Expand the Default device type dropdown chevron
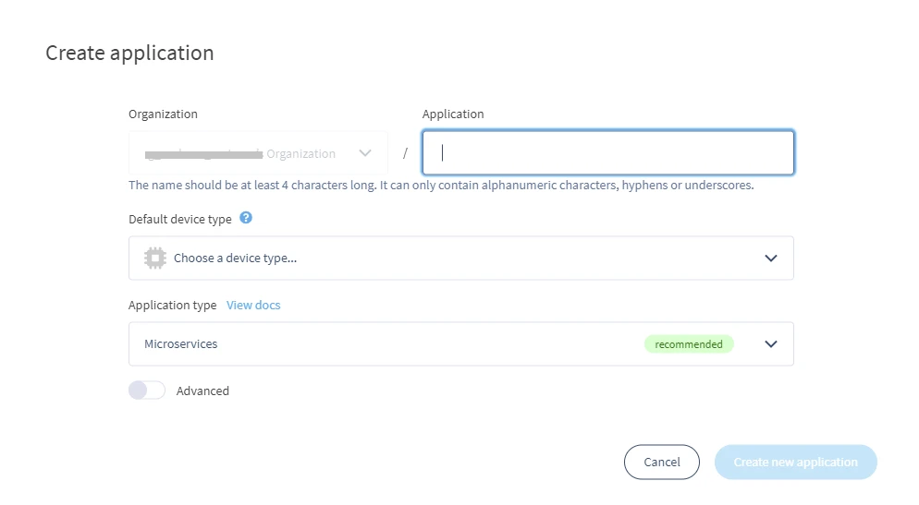The height and width of the screenshot is (505, 919). click(771, 259)
